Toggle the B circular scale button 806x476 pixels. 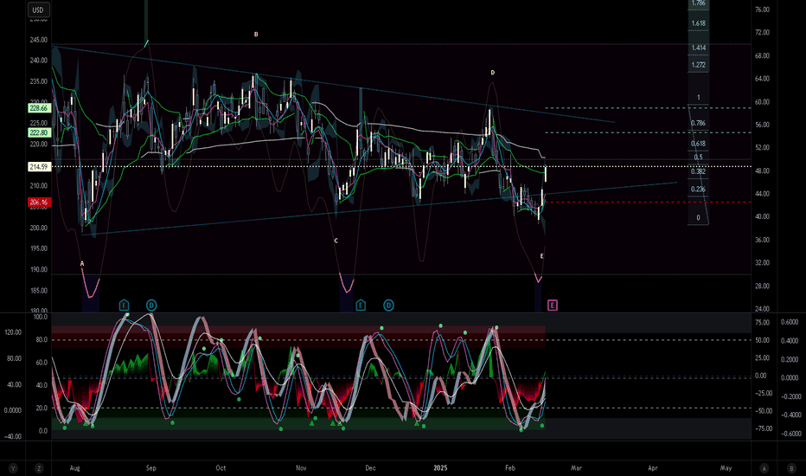[791, 468]
